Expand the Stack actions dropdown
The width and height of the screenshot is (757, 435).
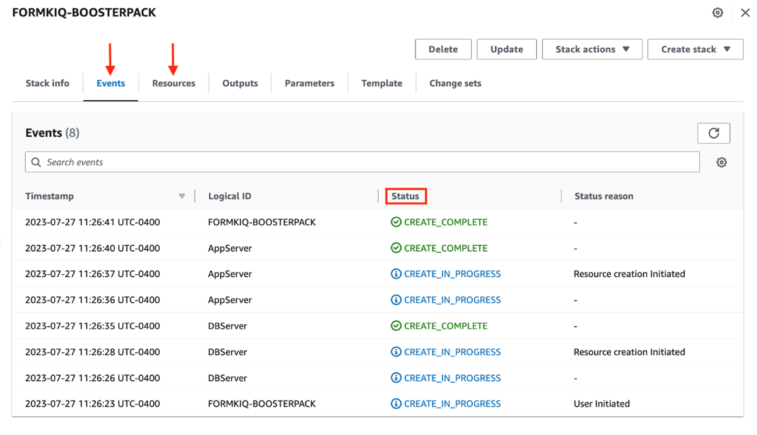click(592, 49)
